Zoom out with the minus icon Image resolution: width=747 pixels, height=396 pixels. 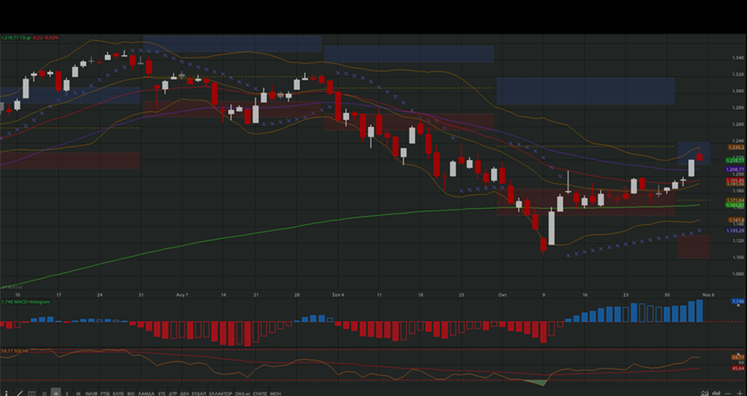[x=728, y=394]
